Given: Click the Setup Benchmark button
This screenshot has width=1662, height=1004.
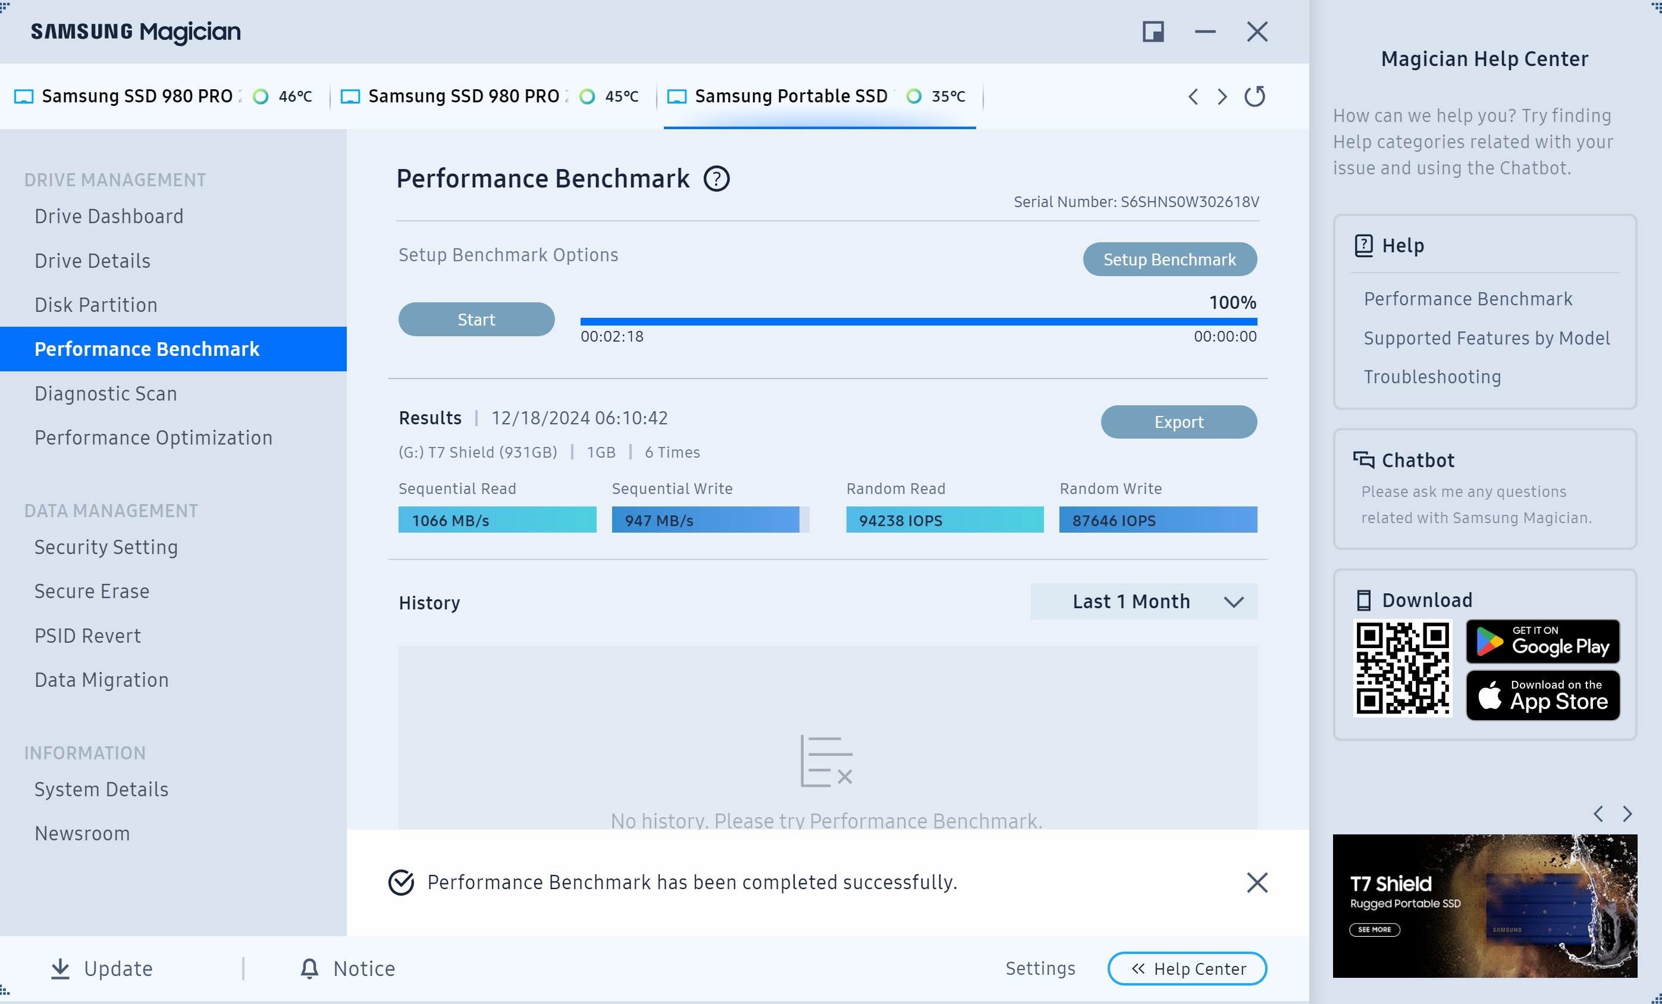Looking at the screenshot, I should click(x=1169, y=259).
